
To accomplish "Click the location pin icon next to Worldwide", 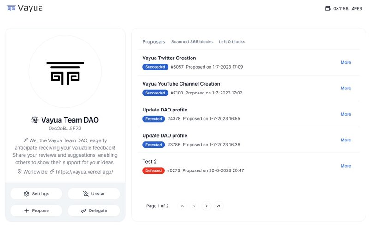I will [x=19, y=171].
